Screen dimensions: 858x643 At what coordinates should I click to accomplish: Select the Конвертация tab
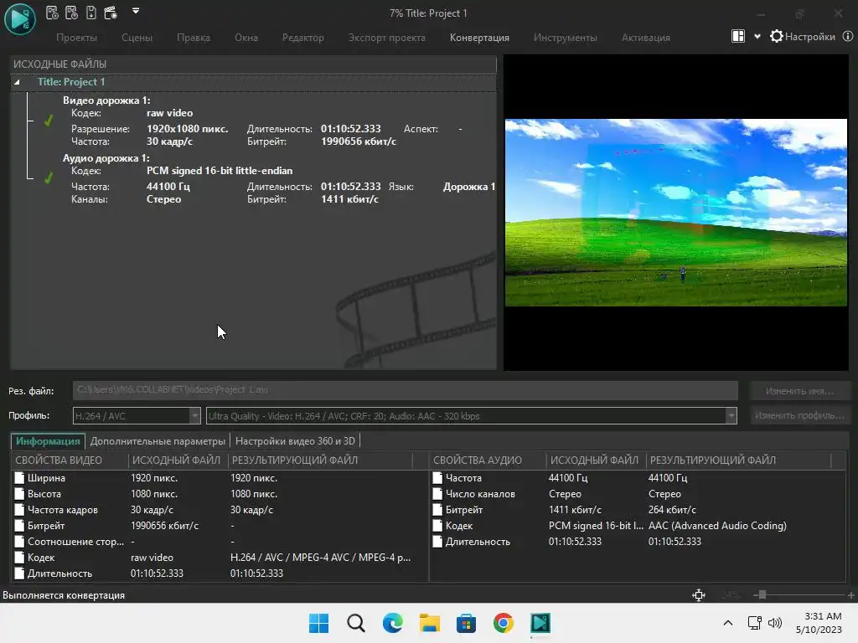[479, 38]
